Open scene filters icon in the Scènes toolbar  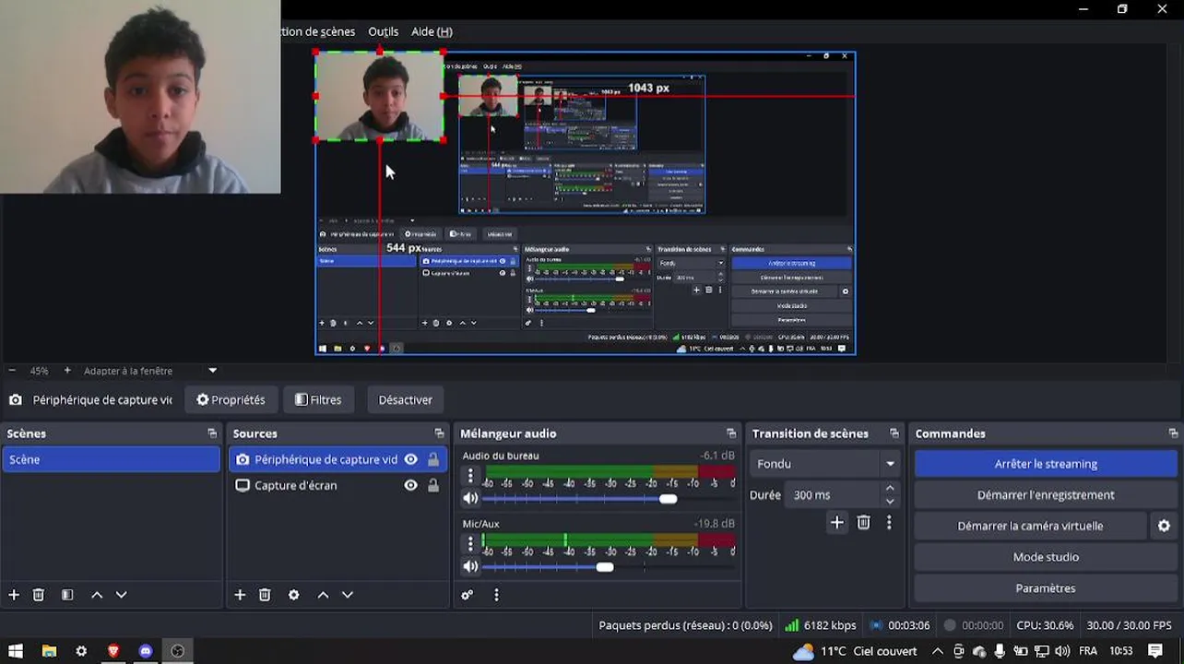point(67,595)
